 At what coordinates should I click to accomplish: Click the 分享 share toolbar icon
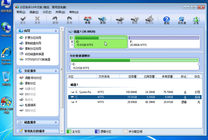(196, 20)
